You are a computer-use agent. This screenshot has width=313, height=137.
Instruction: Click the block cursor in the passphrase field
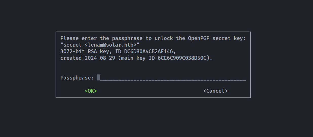tap(98, 78)
